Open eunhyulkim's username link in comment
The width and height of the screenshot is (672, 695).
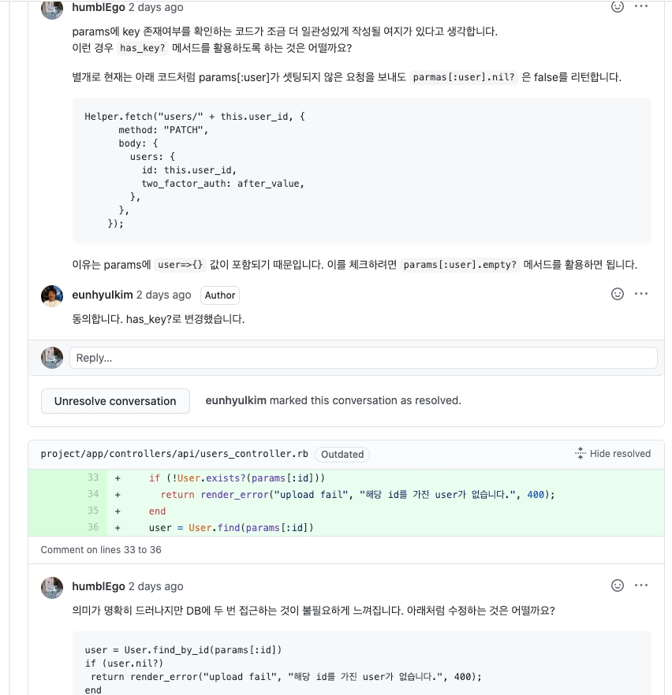tap(103, 295)
